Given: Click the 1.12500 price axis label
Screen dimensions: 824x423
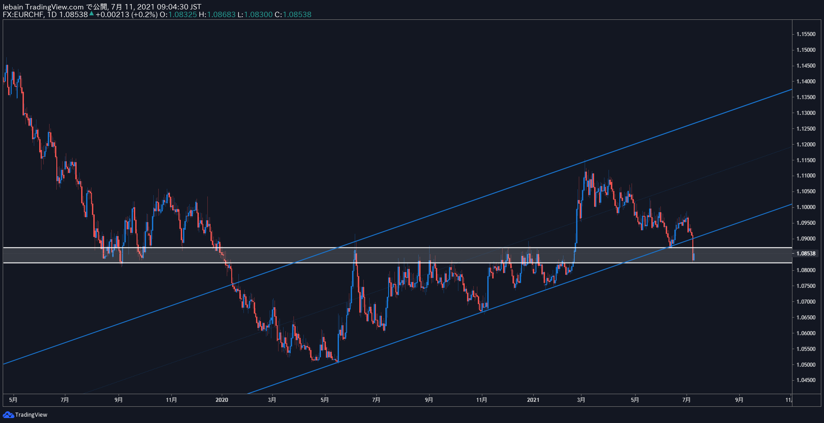Looking at the screenshot, I should [x=806, y=129].
